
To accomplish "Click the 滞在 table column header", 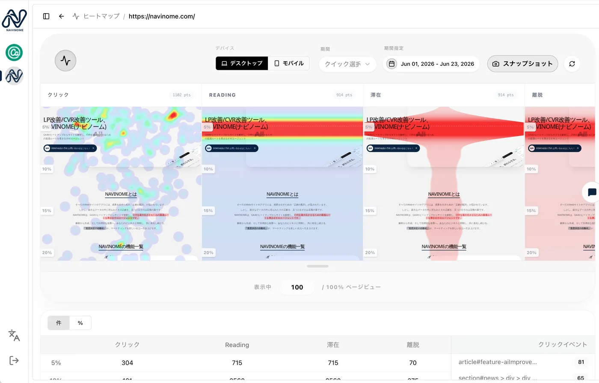I will coord(333,345).
